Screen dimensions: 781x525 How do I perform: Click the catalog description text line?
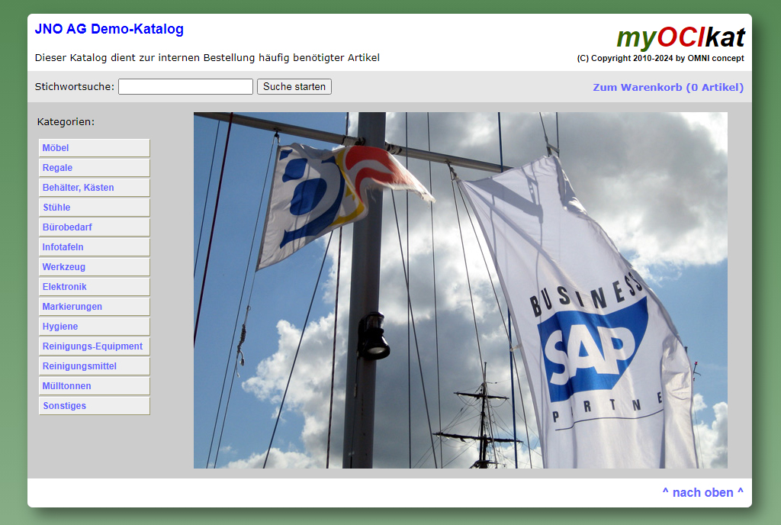pyautogui.click(x=207, y=58)
